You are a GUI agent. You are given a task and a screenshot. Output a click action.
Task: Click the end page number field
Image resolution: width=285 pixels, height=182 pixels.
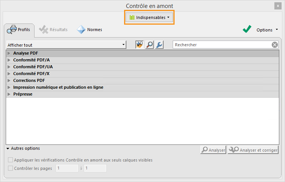[x=95, y=168]
